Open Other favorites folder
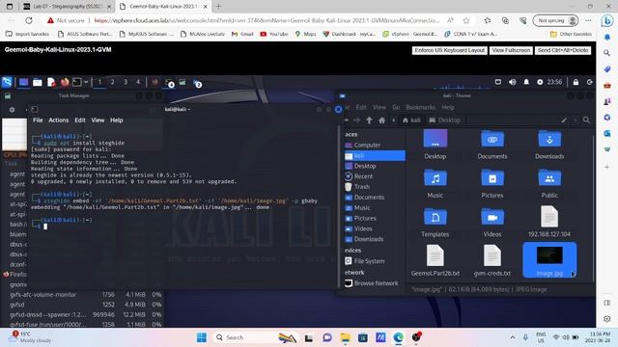618x347 pixels. coord(571,35)
